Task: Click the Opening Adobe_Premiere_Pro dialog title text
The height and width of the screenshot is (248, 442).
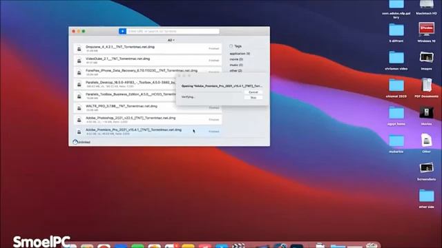Action: point(222,86)
